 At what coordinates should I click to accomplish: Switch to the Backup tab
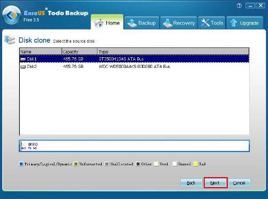(x=142, y=22)
